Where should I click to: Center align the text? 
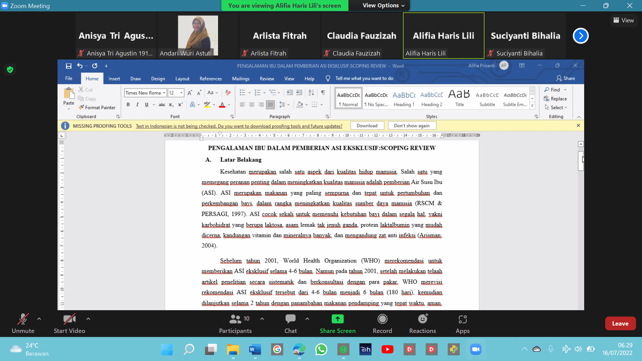(252, 105)
